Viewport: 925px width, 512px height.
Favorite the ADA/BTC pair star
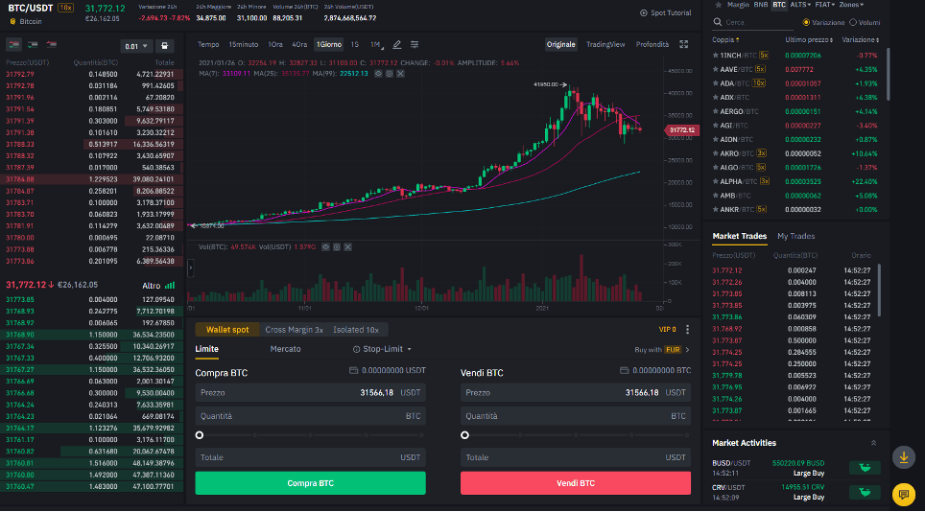point(716,83)
